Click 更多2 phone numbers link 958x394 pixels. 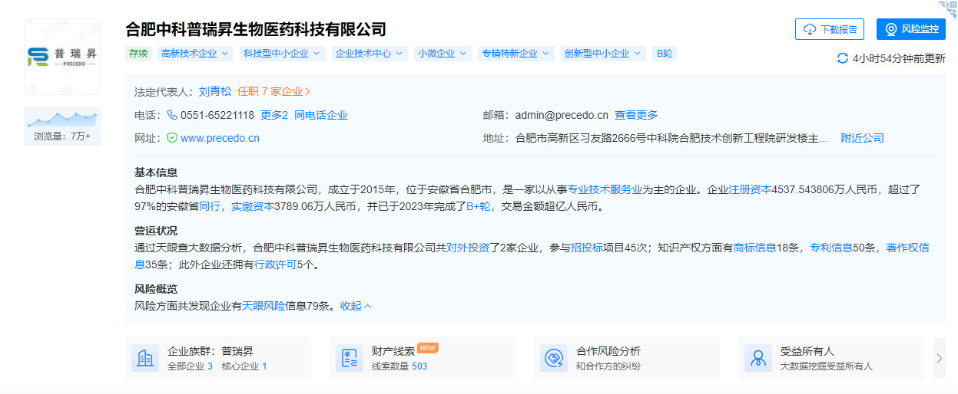pyautogui.click(x=274, y=115)
